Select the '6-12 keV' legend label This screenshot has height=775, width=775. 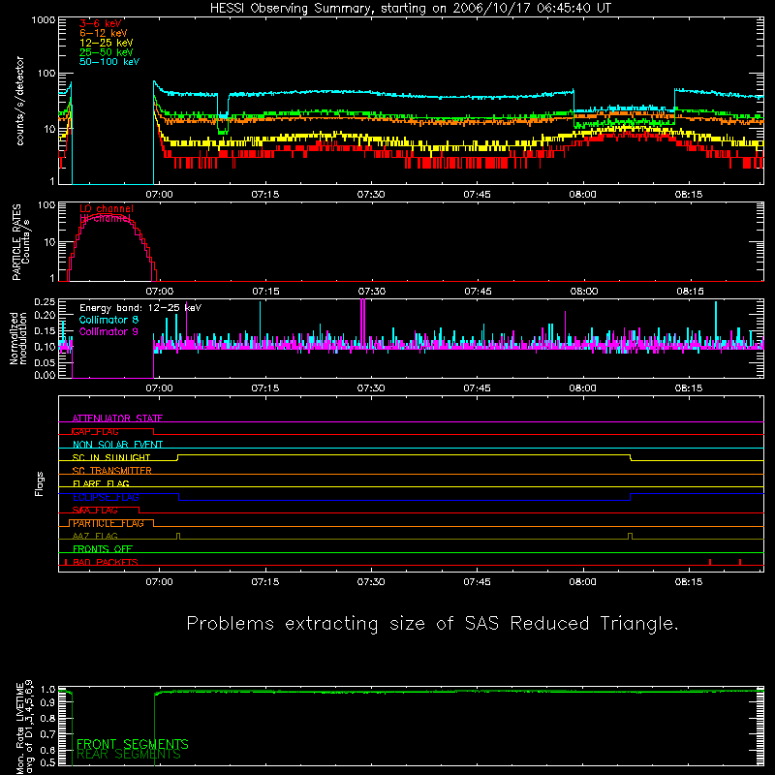(x=104, y=33)
